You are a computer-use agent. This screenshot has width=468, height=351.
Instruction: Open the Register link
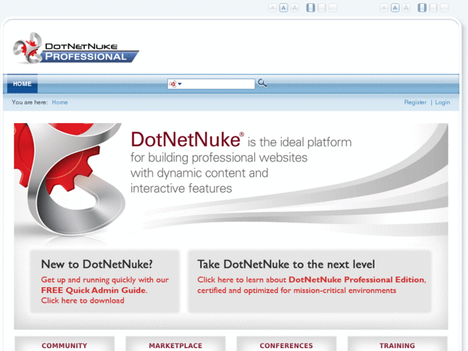(x=415, y=102)
